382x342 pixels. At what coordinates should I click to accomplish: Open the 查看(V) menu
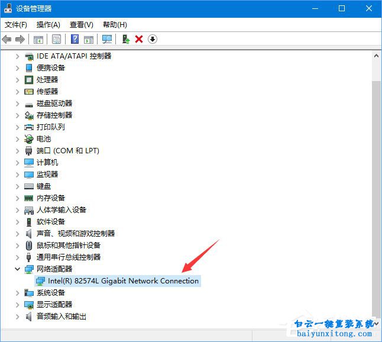[x=82, y=25]
